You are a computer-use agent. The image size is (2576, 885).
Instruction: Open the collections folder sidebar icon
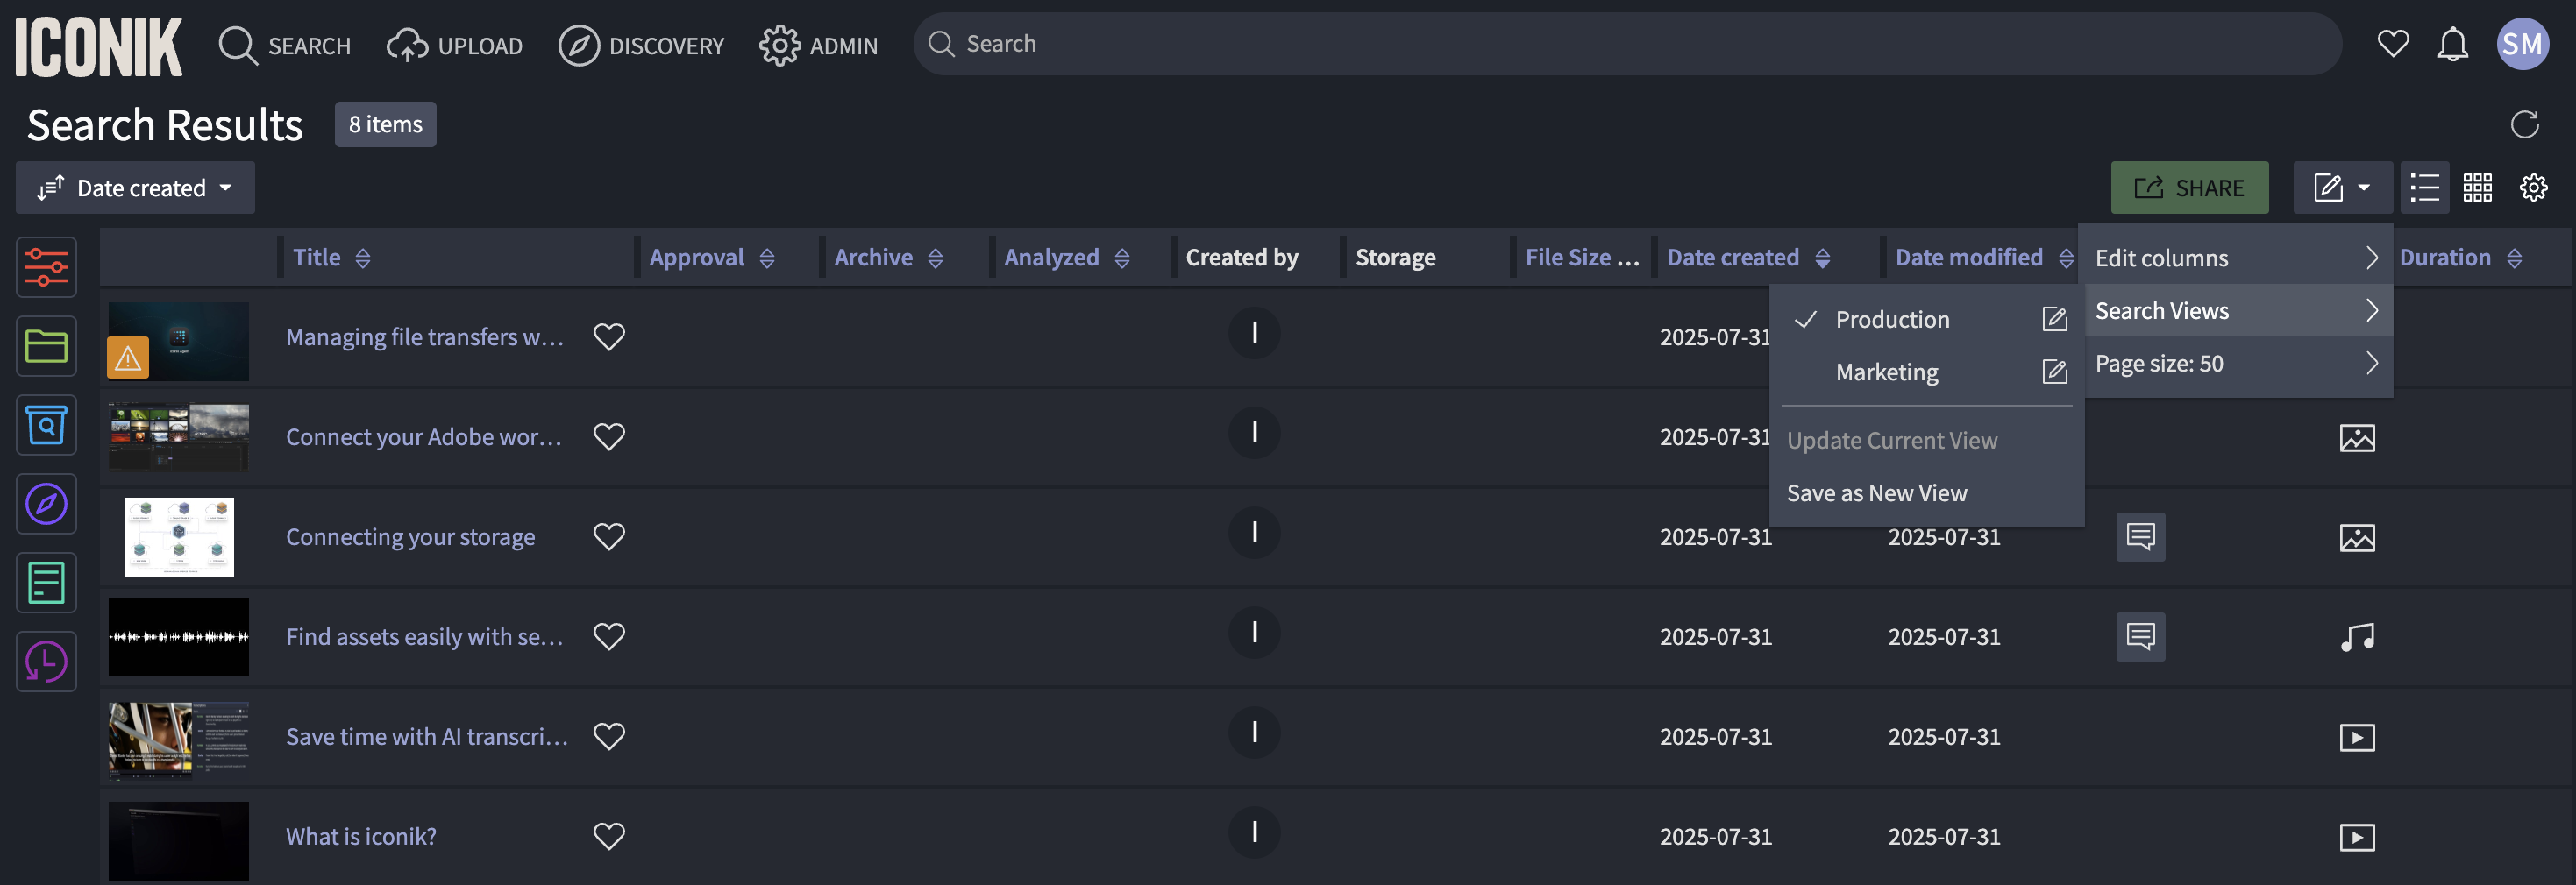[46, 345]
